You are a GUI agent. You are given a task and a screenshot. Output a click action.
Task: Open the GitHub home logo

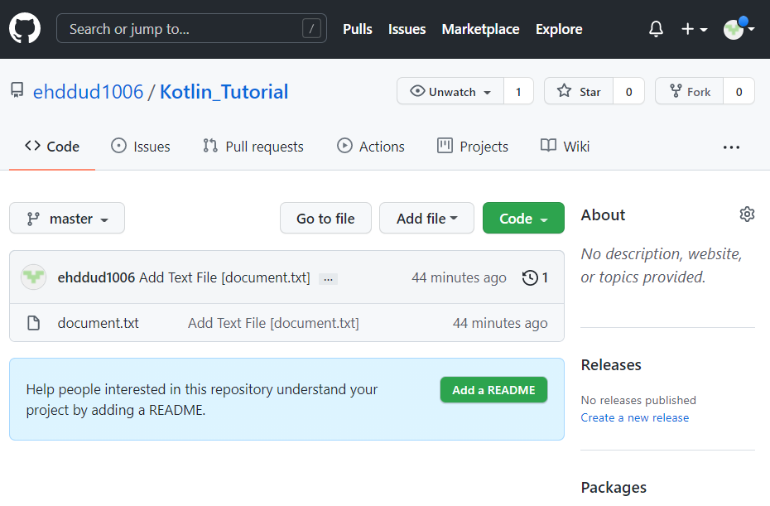click(x=25, y=28)
